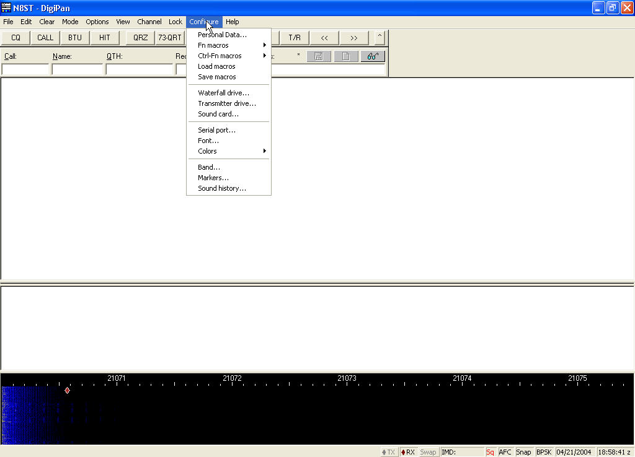
Task: Close the Configure menu via its title
Action: [204, 22]
